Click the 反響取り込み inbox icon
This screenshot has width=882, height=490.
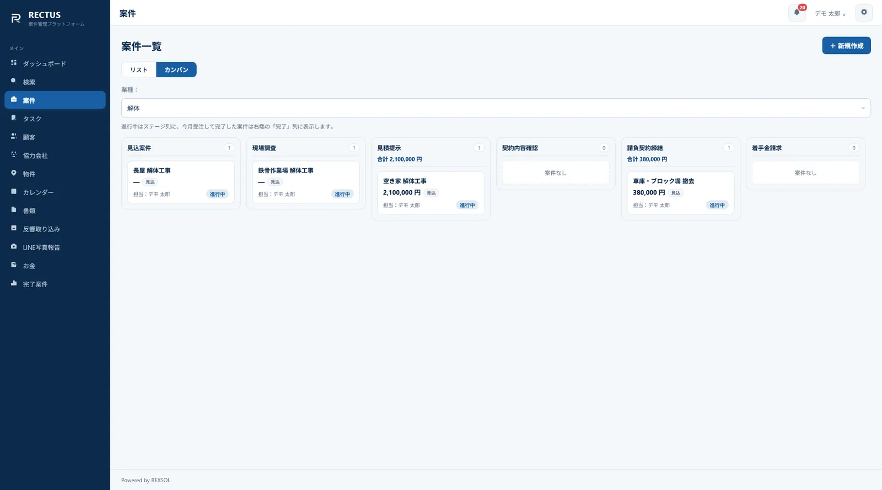[14, 228]
